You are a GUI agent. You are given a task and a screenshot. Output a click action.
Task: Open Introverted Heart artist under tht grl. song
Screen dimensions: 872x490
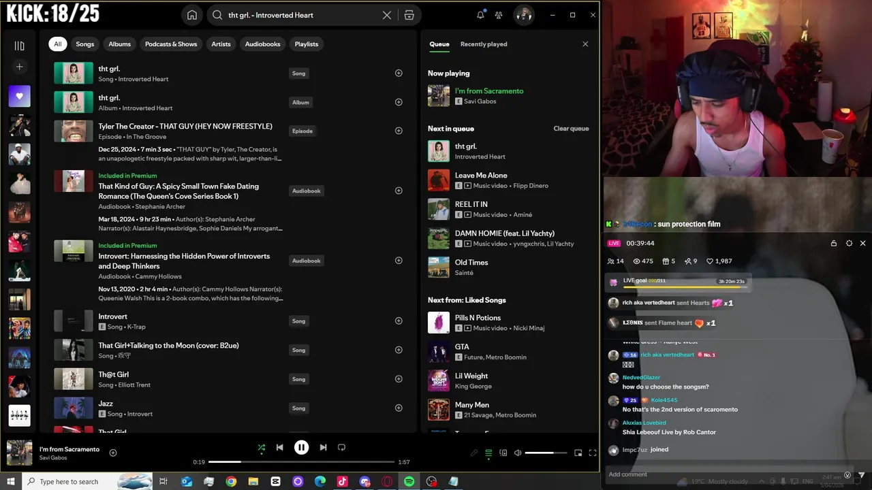pos(142,79)
